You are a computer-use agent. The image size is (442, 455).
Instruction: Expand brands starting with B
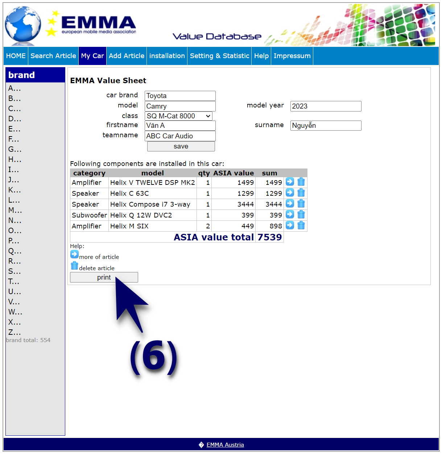point(15,98)
